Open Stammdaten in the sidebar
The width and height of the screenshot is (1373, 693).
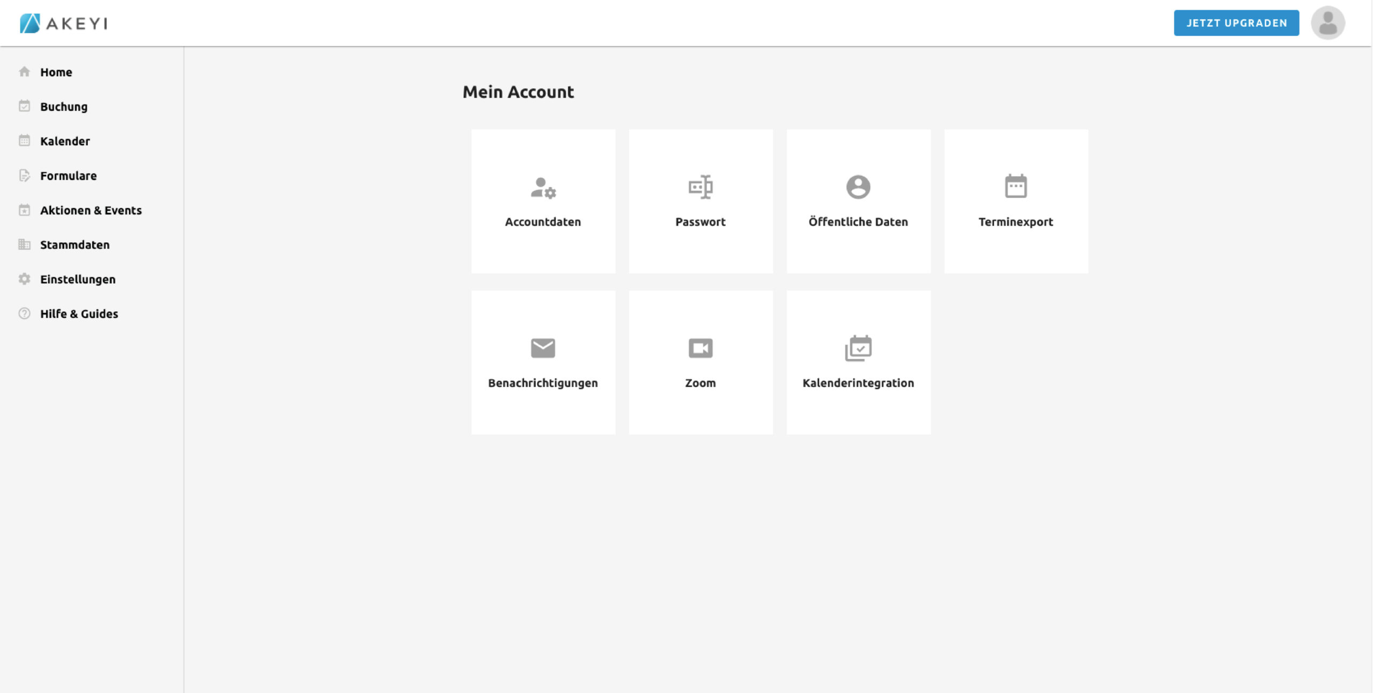(x=75, y=245)
